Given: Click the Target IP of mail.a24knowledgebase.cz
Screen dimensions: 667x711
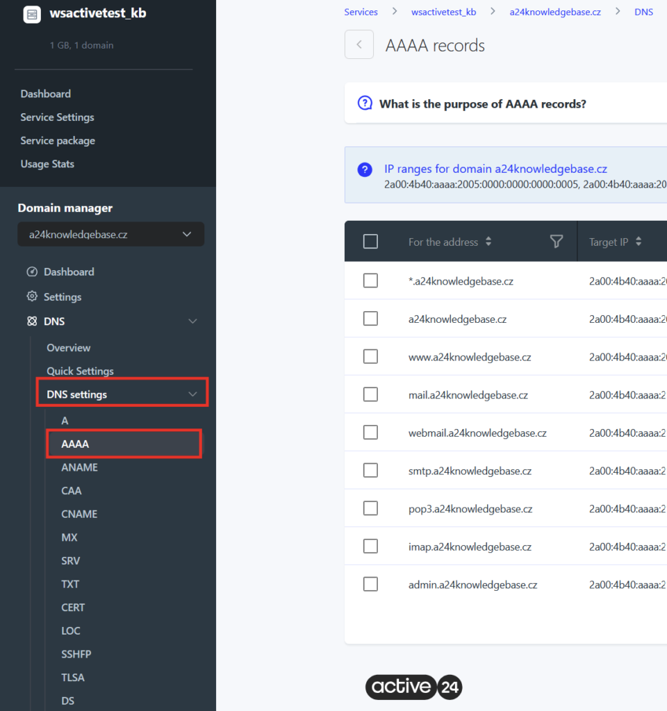Looking at the screenshot, I should [x=627, y=395].
